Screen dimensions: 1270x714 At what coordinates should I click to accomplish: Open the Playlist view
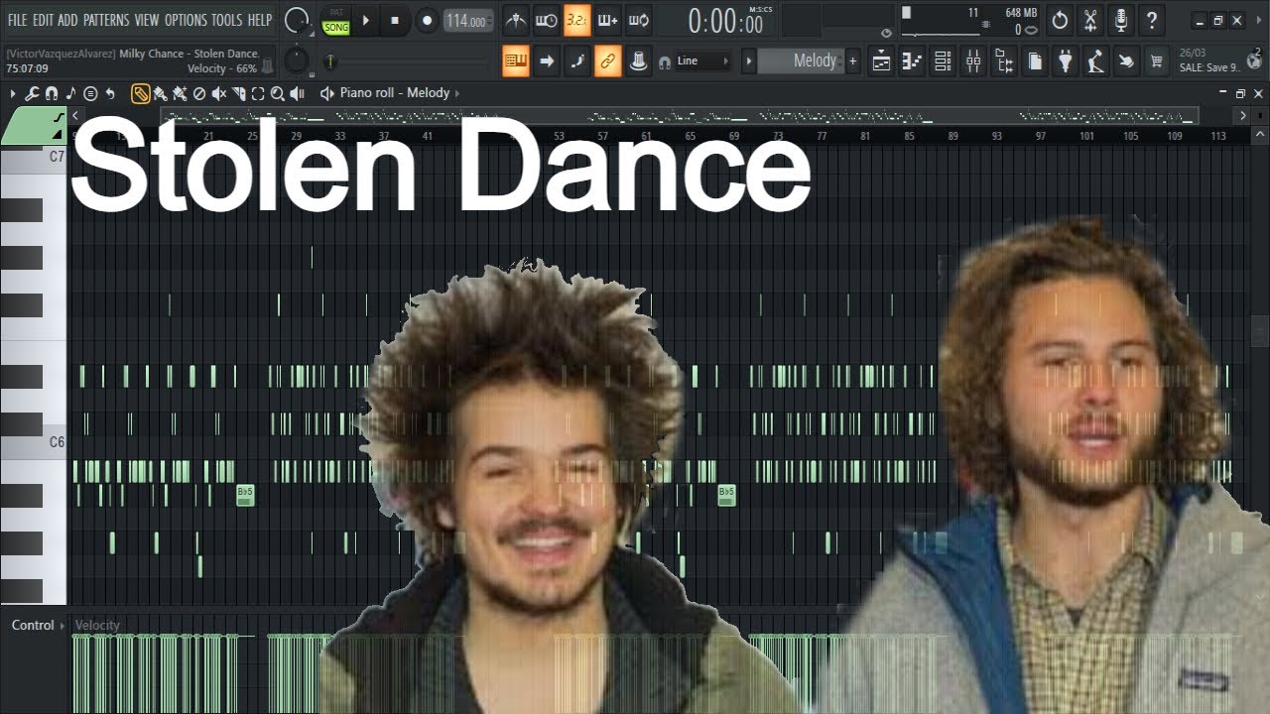point(881,61)
